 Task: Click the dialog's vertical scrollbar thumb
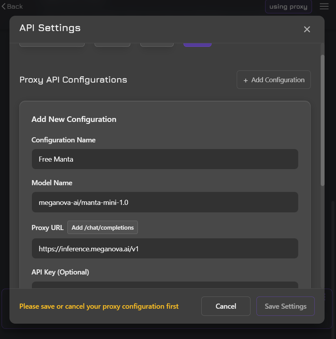click(x=323, y=120)
